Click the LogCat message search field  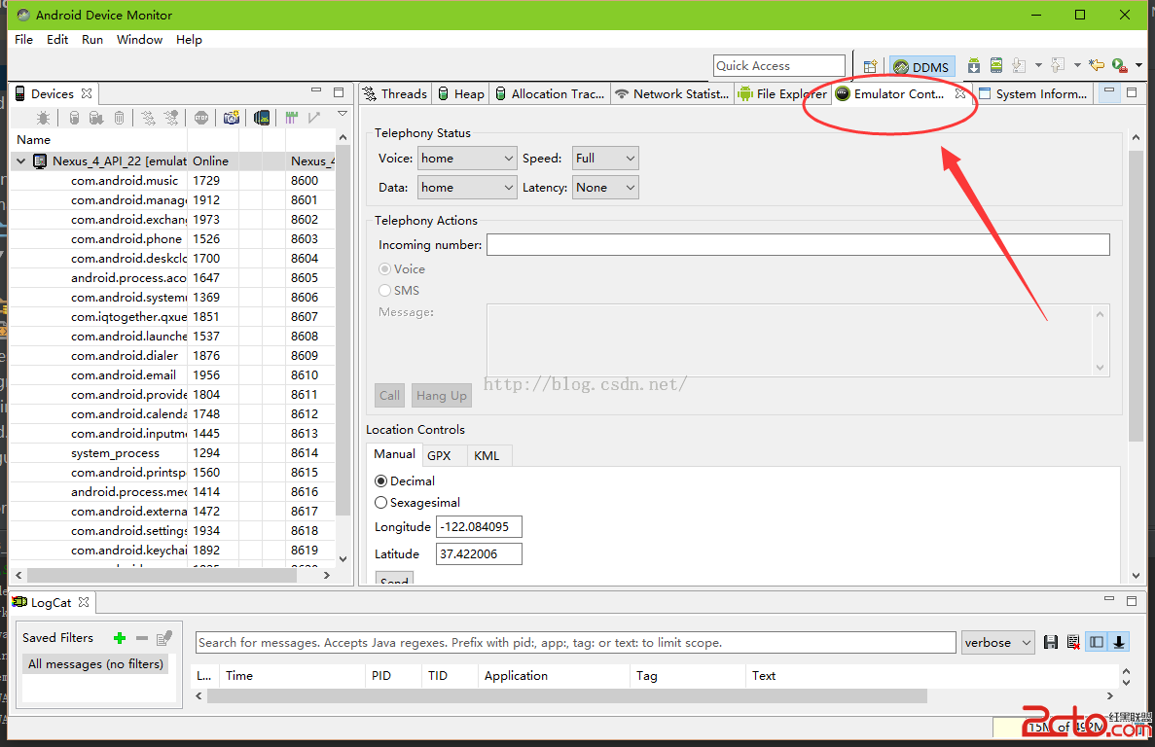575,643
